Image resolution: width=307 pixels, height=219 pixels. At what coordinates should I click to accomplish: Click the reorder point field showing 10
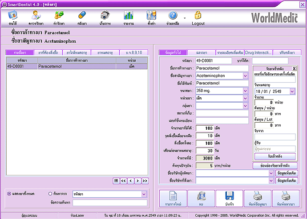pos(205,135)
